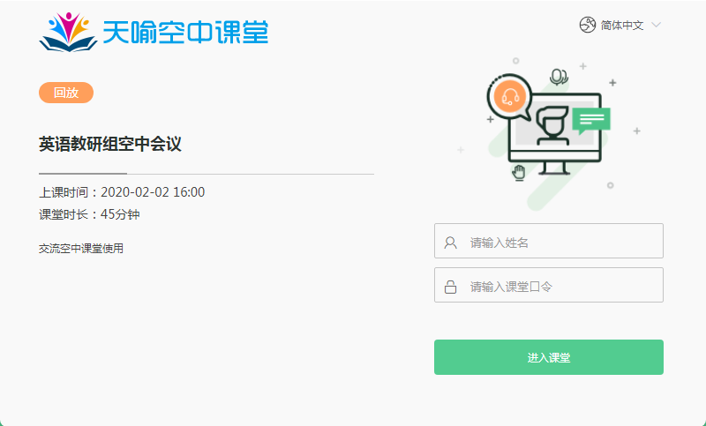Click the green 进入课堂 button
The image size is (706, 426).
[548, 357]
